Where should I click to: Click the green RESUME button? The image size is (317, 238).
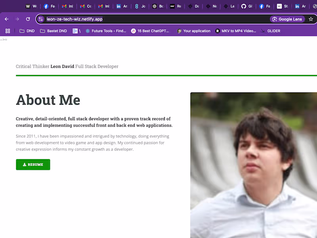click(x=33, y=164)
